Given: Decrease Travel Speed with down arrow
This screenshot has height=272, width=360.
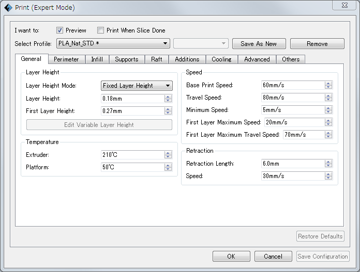Looking at the screenshot, I should click(328, 100).
